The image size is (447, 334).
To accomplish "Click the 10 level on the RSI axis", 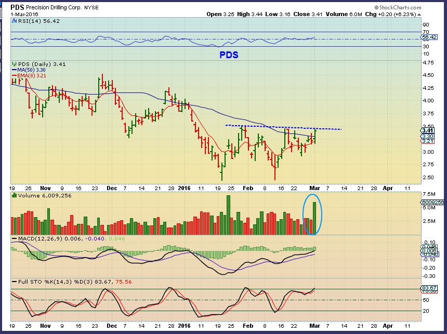I will (x=426, y=54).
